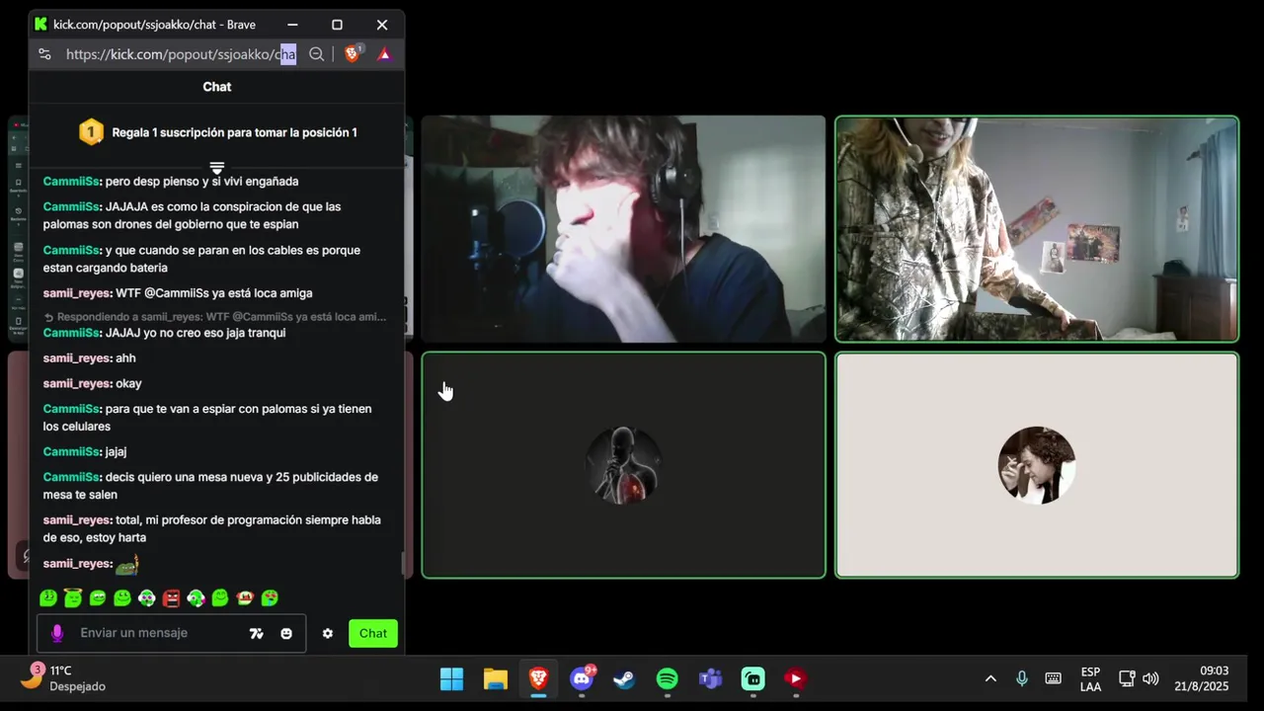Pick the heart-eyes green emote

[270, 597]
